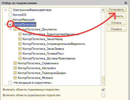Select the ЭлектронноеВзаимодействие row text

click(32, 10)
